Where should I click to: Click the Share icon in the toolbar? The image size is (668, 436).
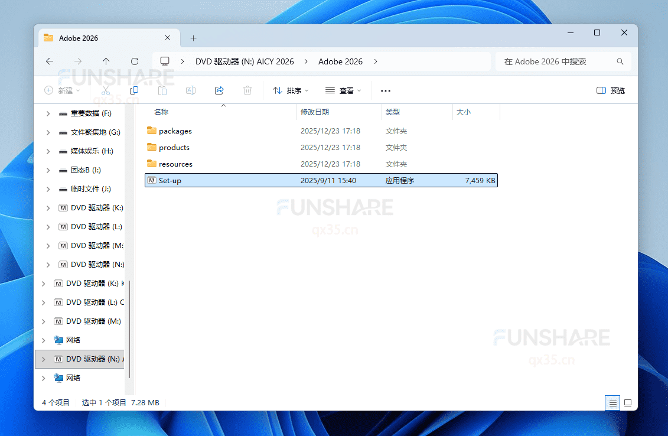(x=219, y=90)
